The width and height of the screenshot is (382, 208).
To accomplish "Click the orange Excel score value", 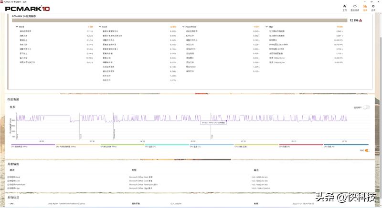I will click(173, 27).
